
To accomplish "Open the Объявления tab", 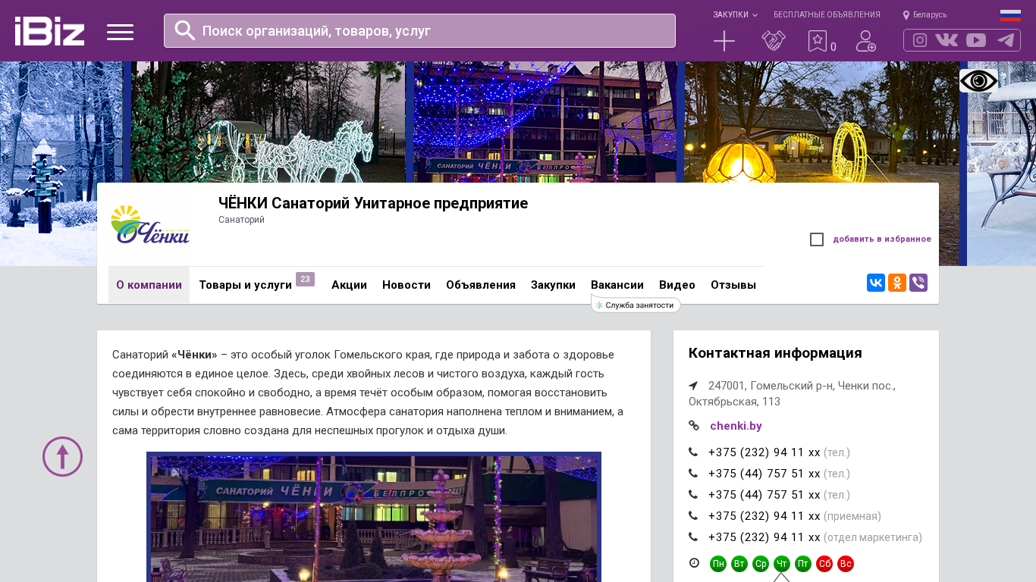I will pyautogui.click(x=481, y=285).
